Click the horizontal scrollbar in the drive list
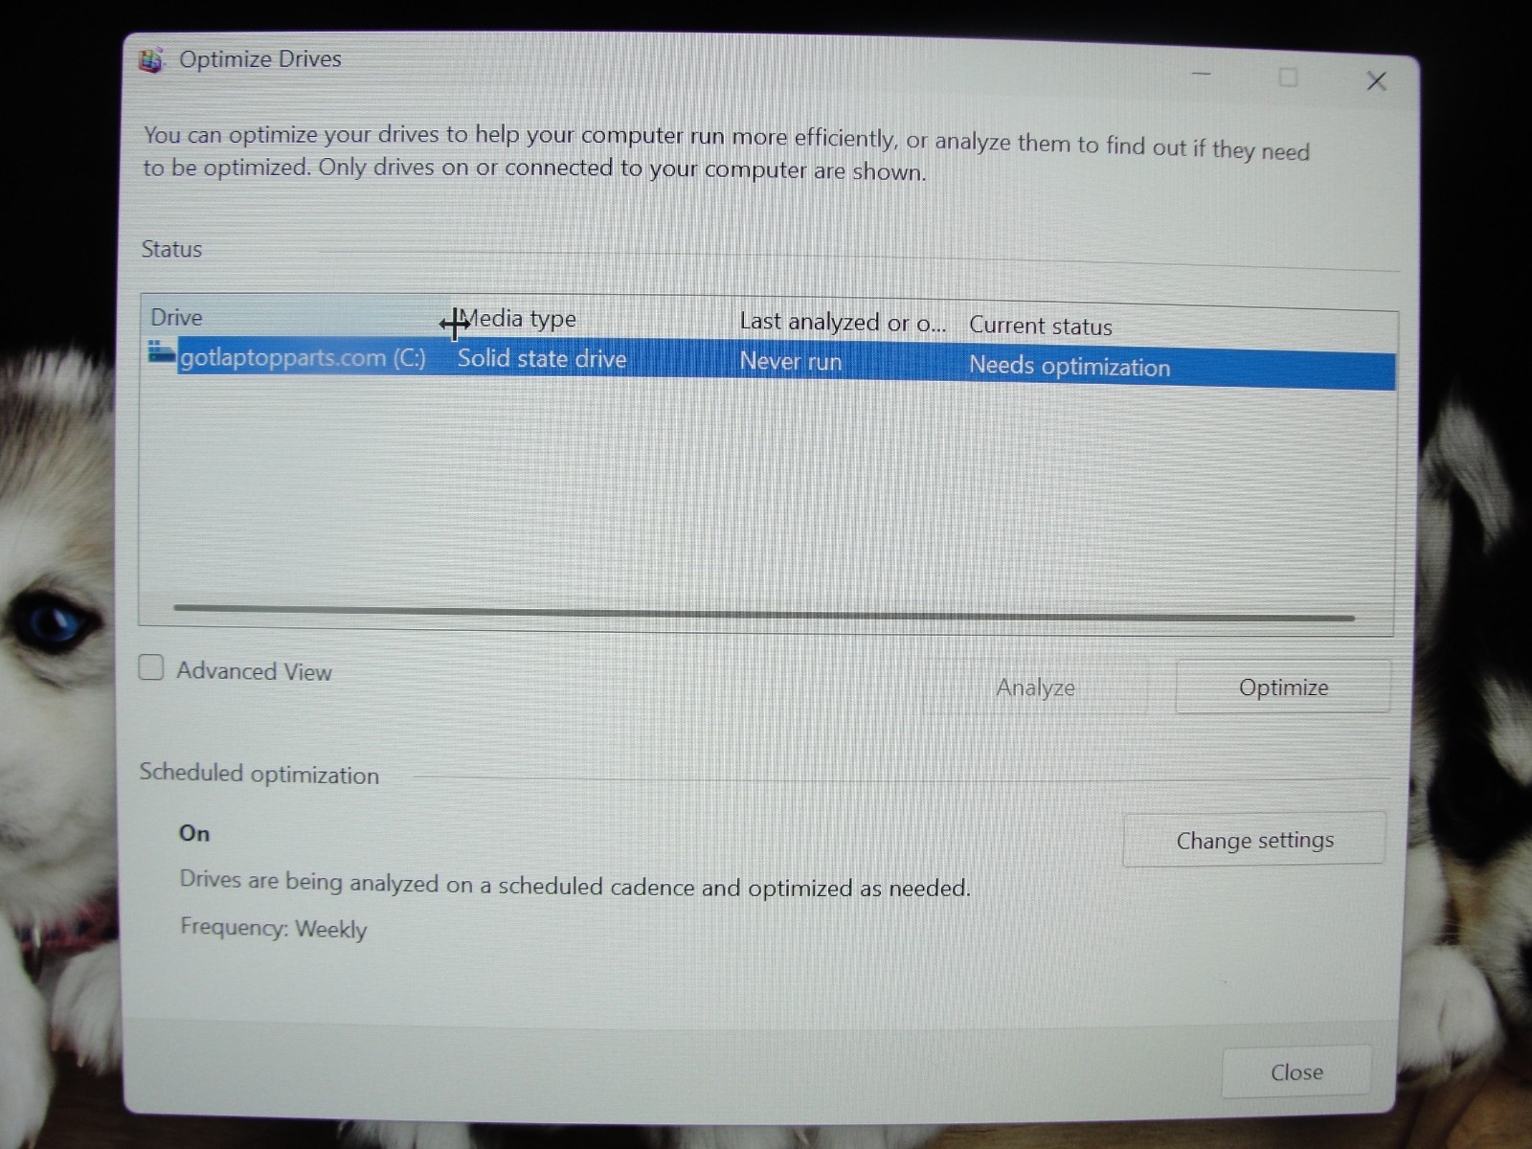The width and height of the screenshot is (1532, 1149). [x=764, y=612]
